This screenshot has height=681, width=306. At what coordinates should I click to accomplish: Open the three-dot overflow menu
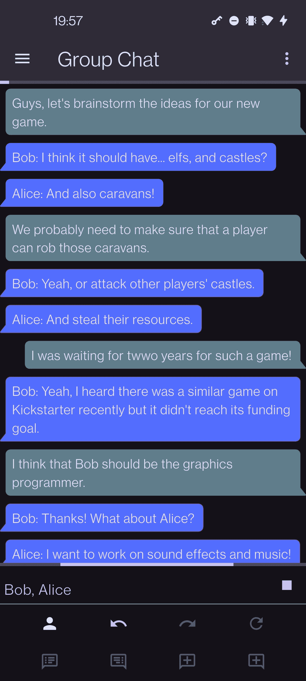pos(287,59)
